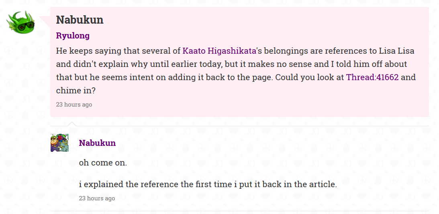
Task: Open Ryulong's user profile link
Action: point(73,36)
